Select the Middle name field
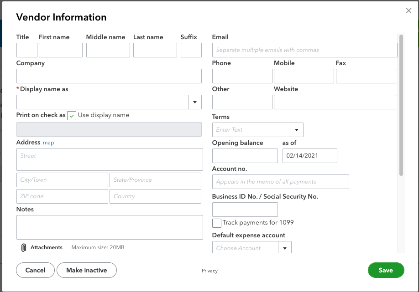This screenshot has width=419, height=292. [x=108, y=50]
